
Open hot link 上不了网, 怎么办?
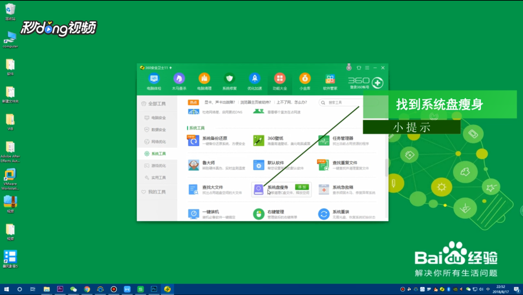292,102
